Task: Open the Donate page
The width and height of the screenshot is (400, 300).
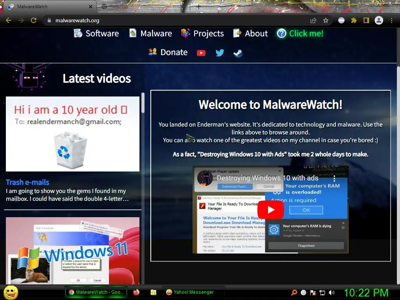Action: tap(168, 52)
